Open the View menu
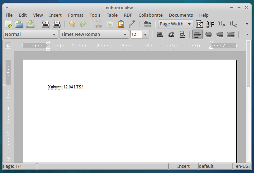Image resolution: width=254 pixels, height=173 pixels. [x=38, y=15]
